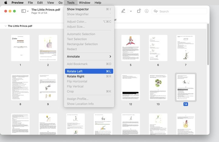Choose Rotate Left

click(89, 71)
